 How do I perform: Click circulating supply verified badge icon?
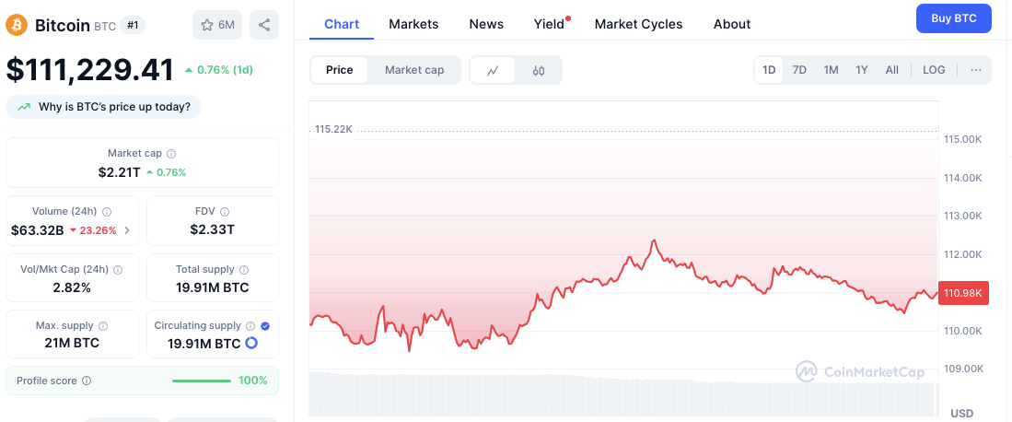coord(265,326)
